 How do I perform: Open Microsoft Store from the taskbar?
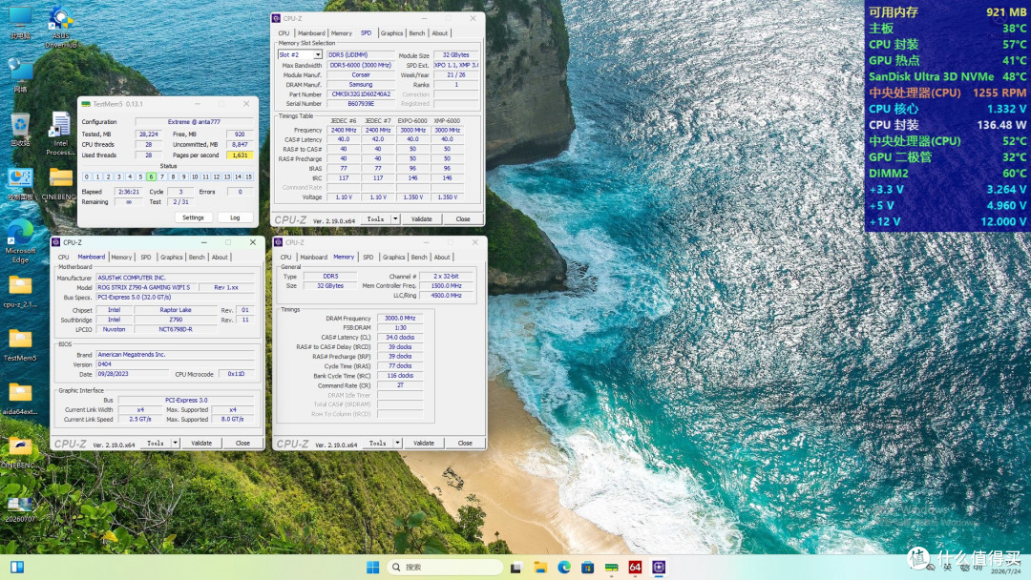coord(588,567)
